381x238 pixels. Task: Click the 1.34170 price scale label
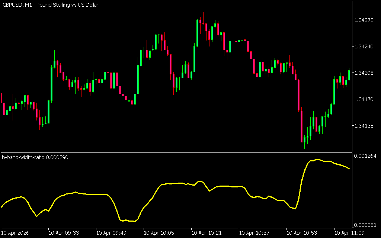coord(363,99)
